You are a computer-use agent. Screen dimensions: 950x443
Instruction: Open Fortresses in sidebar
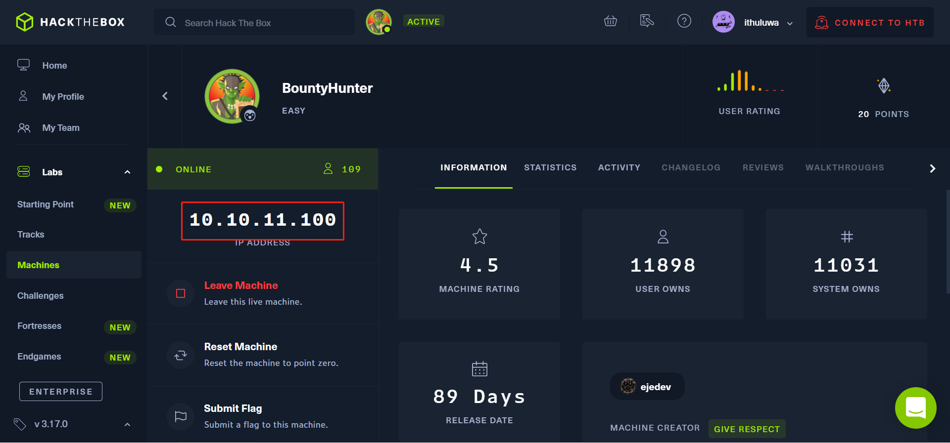tap(40, 326)
